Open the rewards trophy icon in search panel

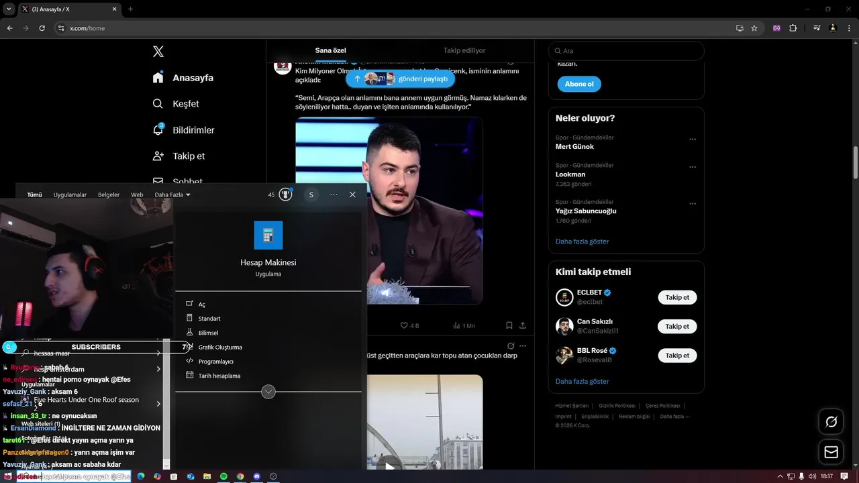point(286,195)
